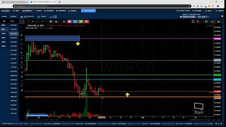Save chart layout to cloud
Image resolution: width=226 pixels, height=127 pixels.
pos(219,22)
